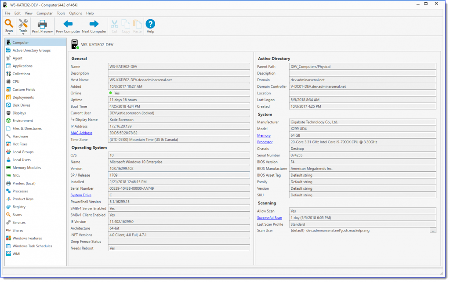Viewport: 450px width, 282px height.
Task: Open the Options menu
Action: [76, 13]
